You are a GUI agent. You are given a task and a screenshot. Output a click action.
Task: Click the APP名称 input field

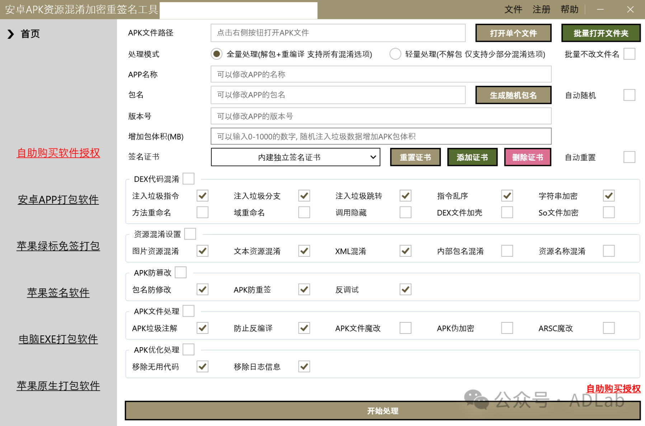pyautogui.click(x=381, y=74)
